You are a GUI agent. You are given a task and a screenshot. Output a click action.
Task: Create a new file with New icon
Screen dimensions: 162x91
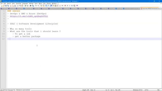coord(1,6)
